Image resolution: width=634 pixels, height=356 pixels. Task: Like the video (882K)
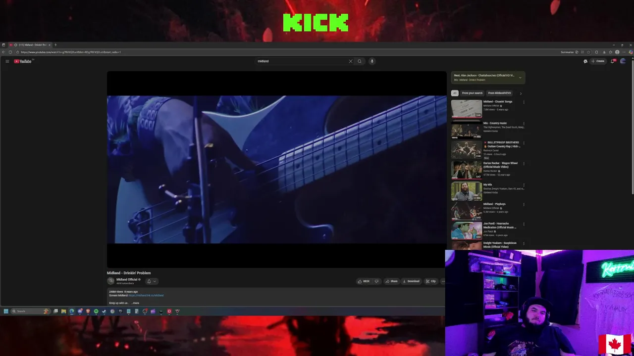coord(364,281)
